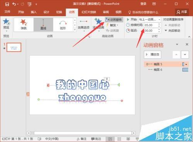Open the 椭圆 5 entry dropdown arrow
Screen dimensions: 193x142
click(x=186, y=64)
